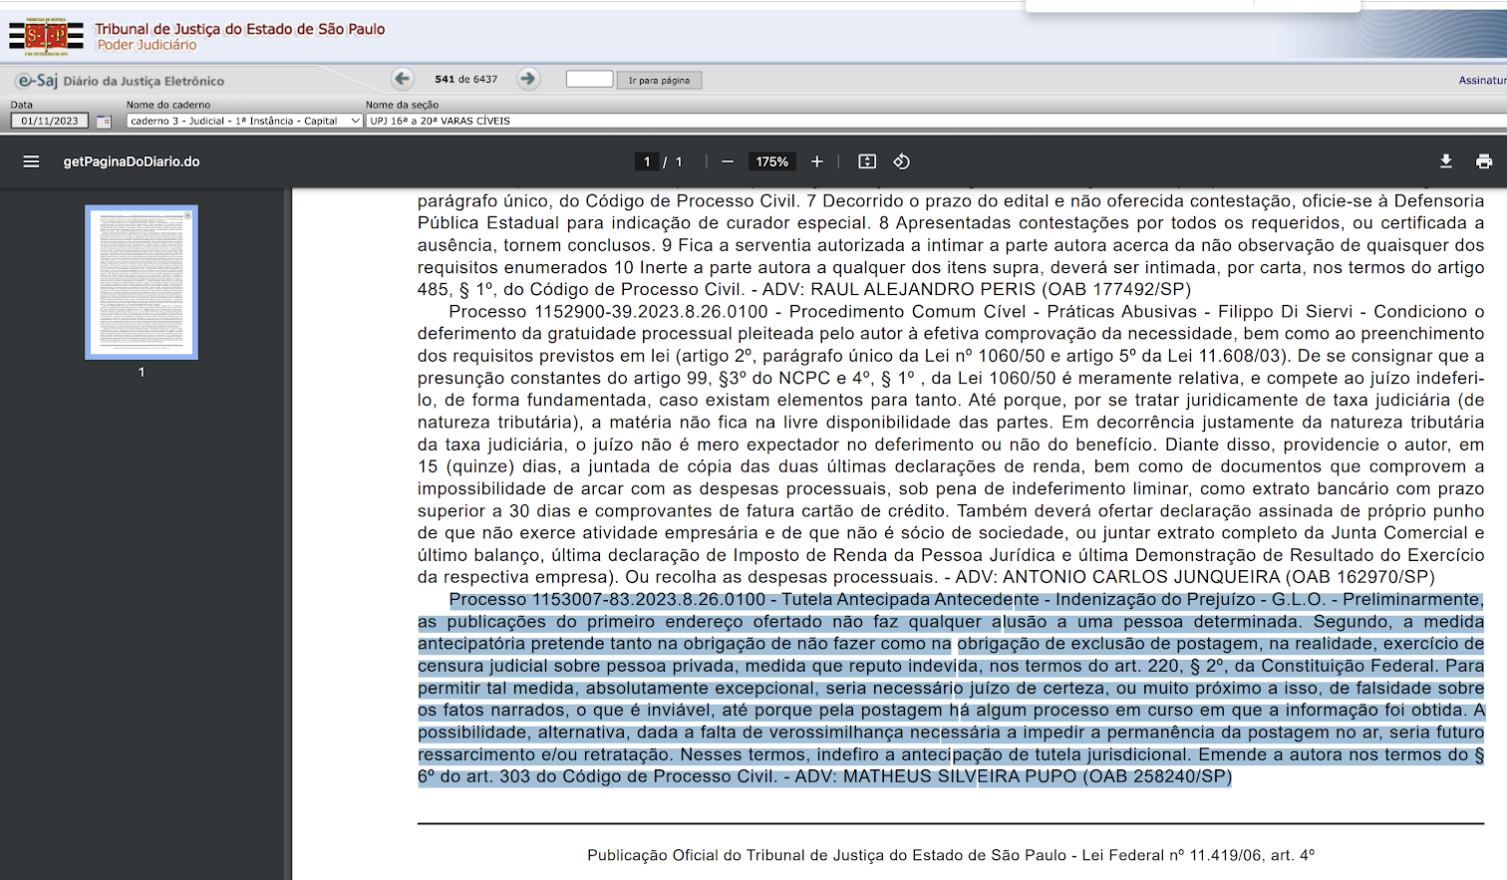The height and width of the screenshot is (880, 1507).
Task: Click the Tribunal de Justiça SP logo
Action: click(x=46, y=36)
